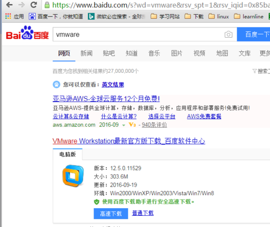
Task: Open the Bing search bookmark
Action: click(x=91, y=17)
